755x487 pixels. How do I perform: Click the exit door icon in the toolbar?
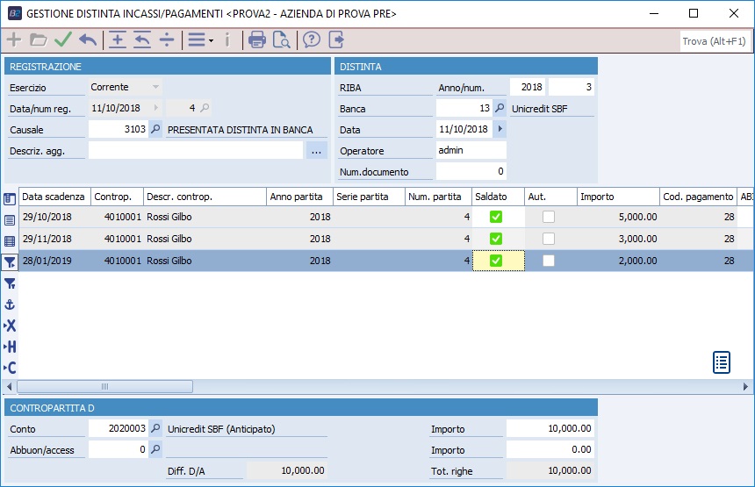coord(335,39)
